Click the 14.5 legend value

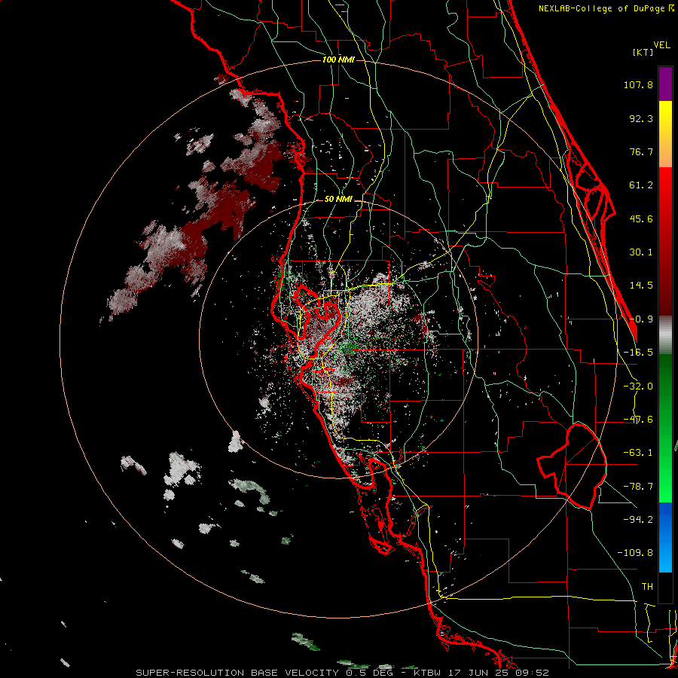pos(641,286)
